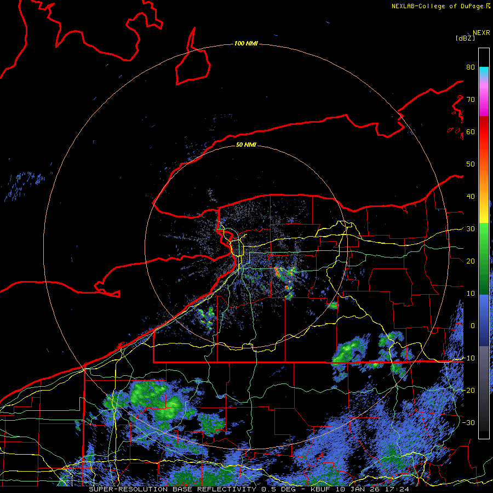Click the 60 value on the dBZ scale

pos(471,131)
